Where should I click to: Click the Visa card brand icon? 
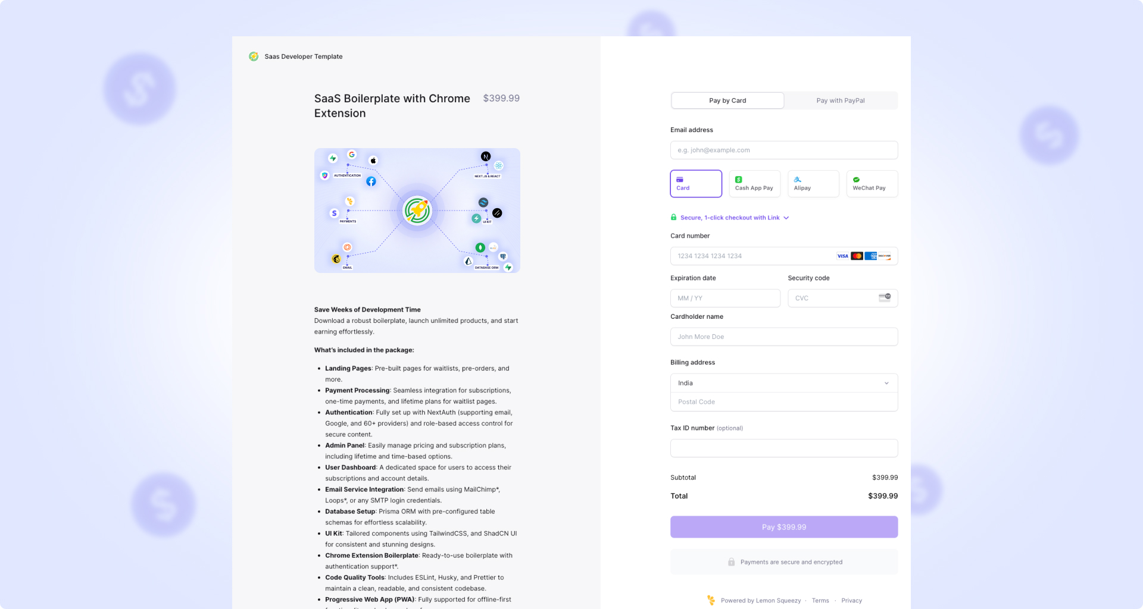coord(842,256)
